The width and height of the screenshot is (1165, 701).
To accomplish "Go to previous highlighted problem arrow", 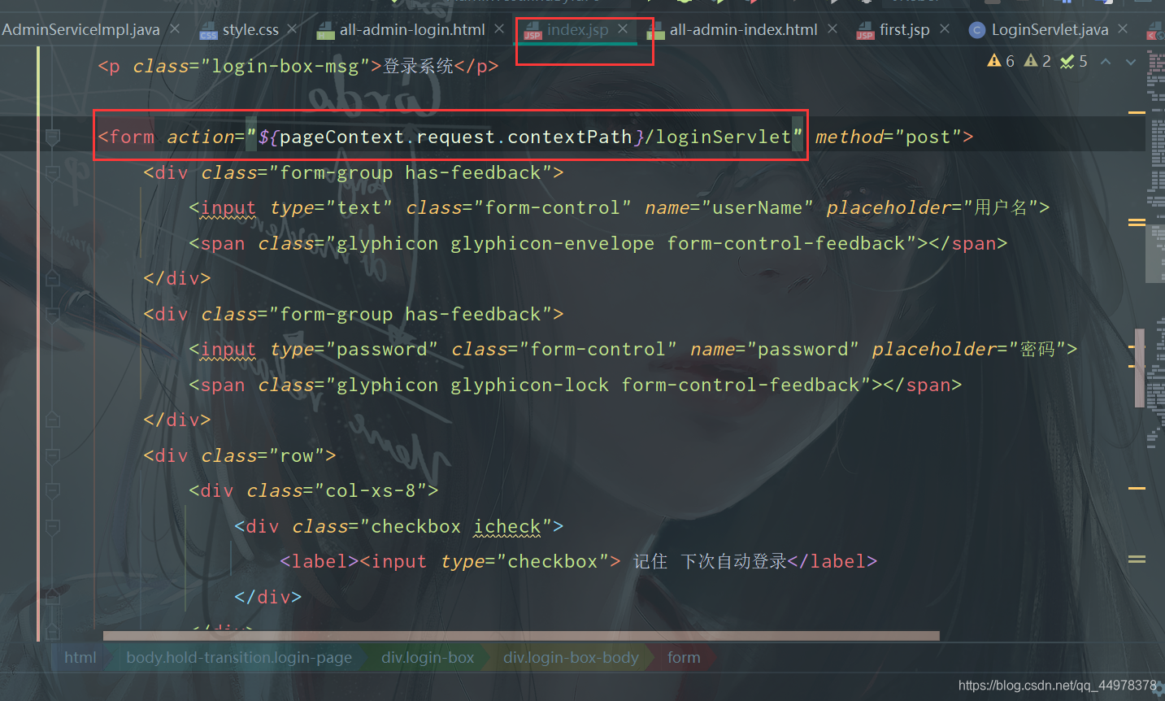I will tap(1106, 62).
